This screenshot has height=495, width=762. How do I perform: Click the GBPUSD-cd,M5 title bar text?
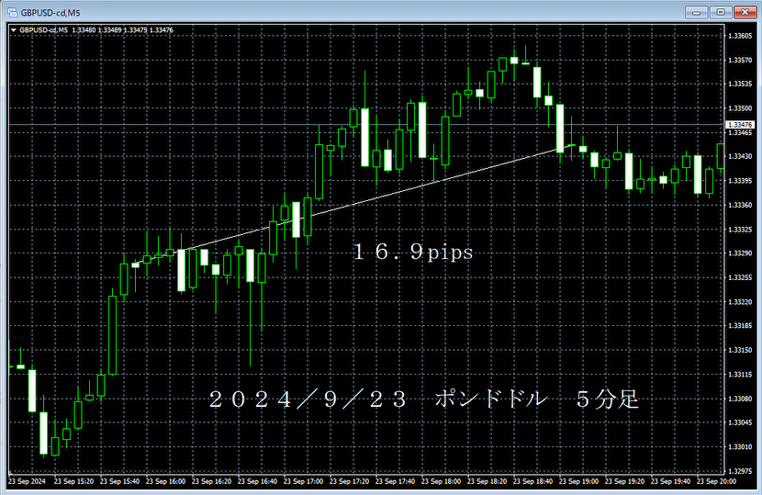coord(50,13)
